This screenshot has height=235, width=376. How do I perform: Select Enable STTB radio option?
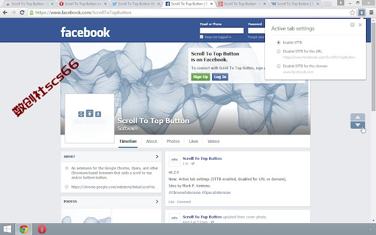pos(278,42)
